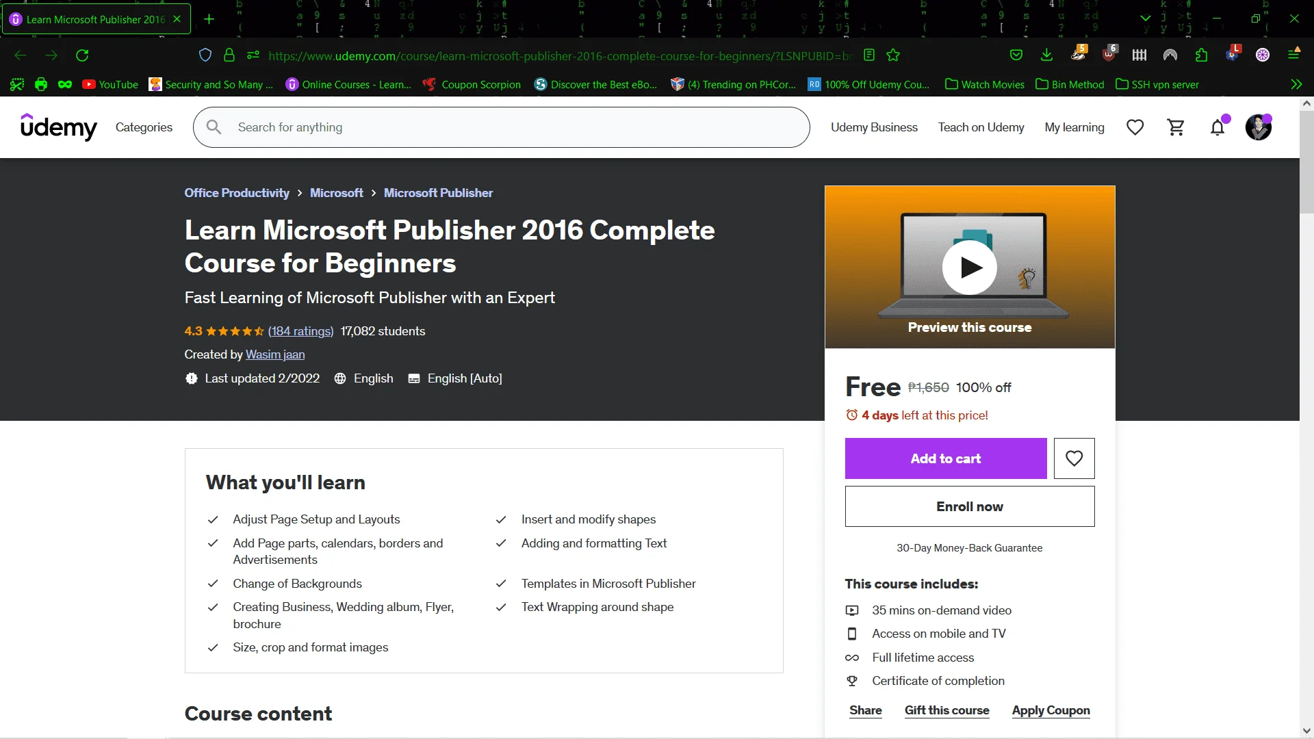This screenshot has width=1314, height=739.
Task: Open Teach on Udemy
Action: pyautogui.click(x=981, y=127)
